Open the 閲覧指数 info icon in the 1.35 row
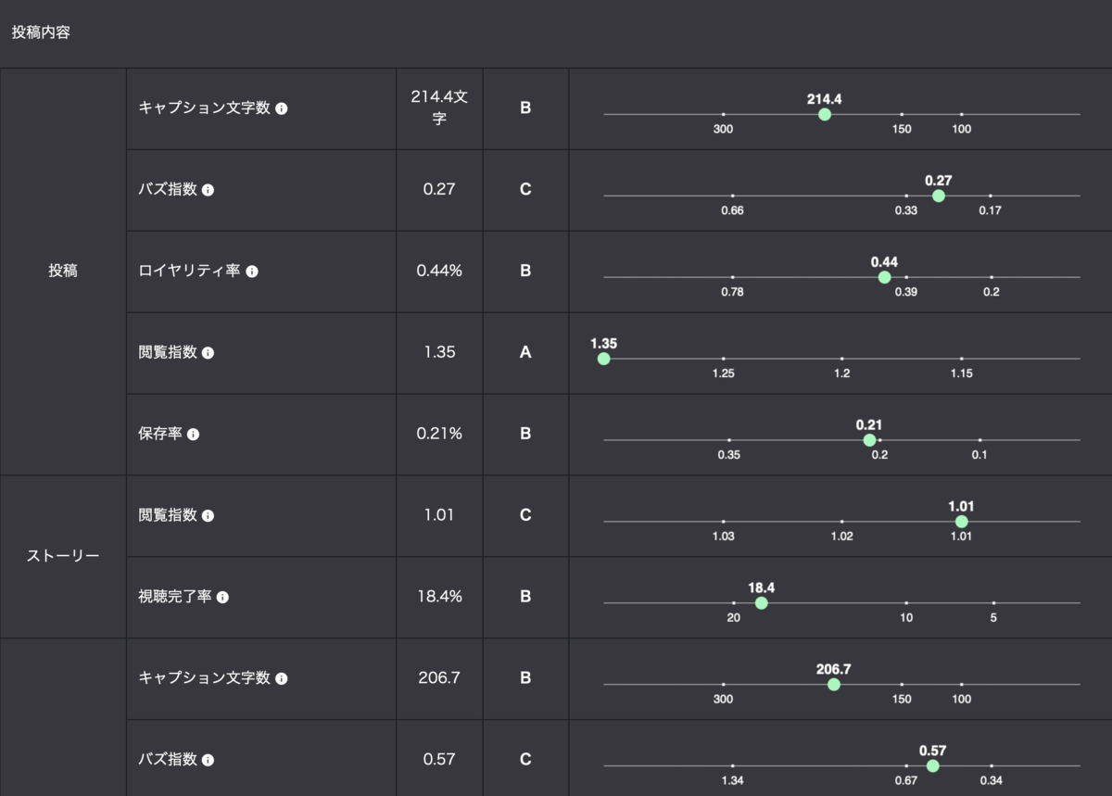 (208, 353)
